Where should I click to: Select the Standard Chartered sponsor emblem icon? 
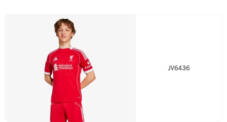coord(56,67)
